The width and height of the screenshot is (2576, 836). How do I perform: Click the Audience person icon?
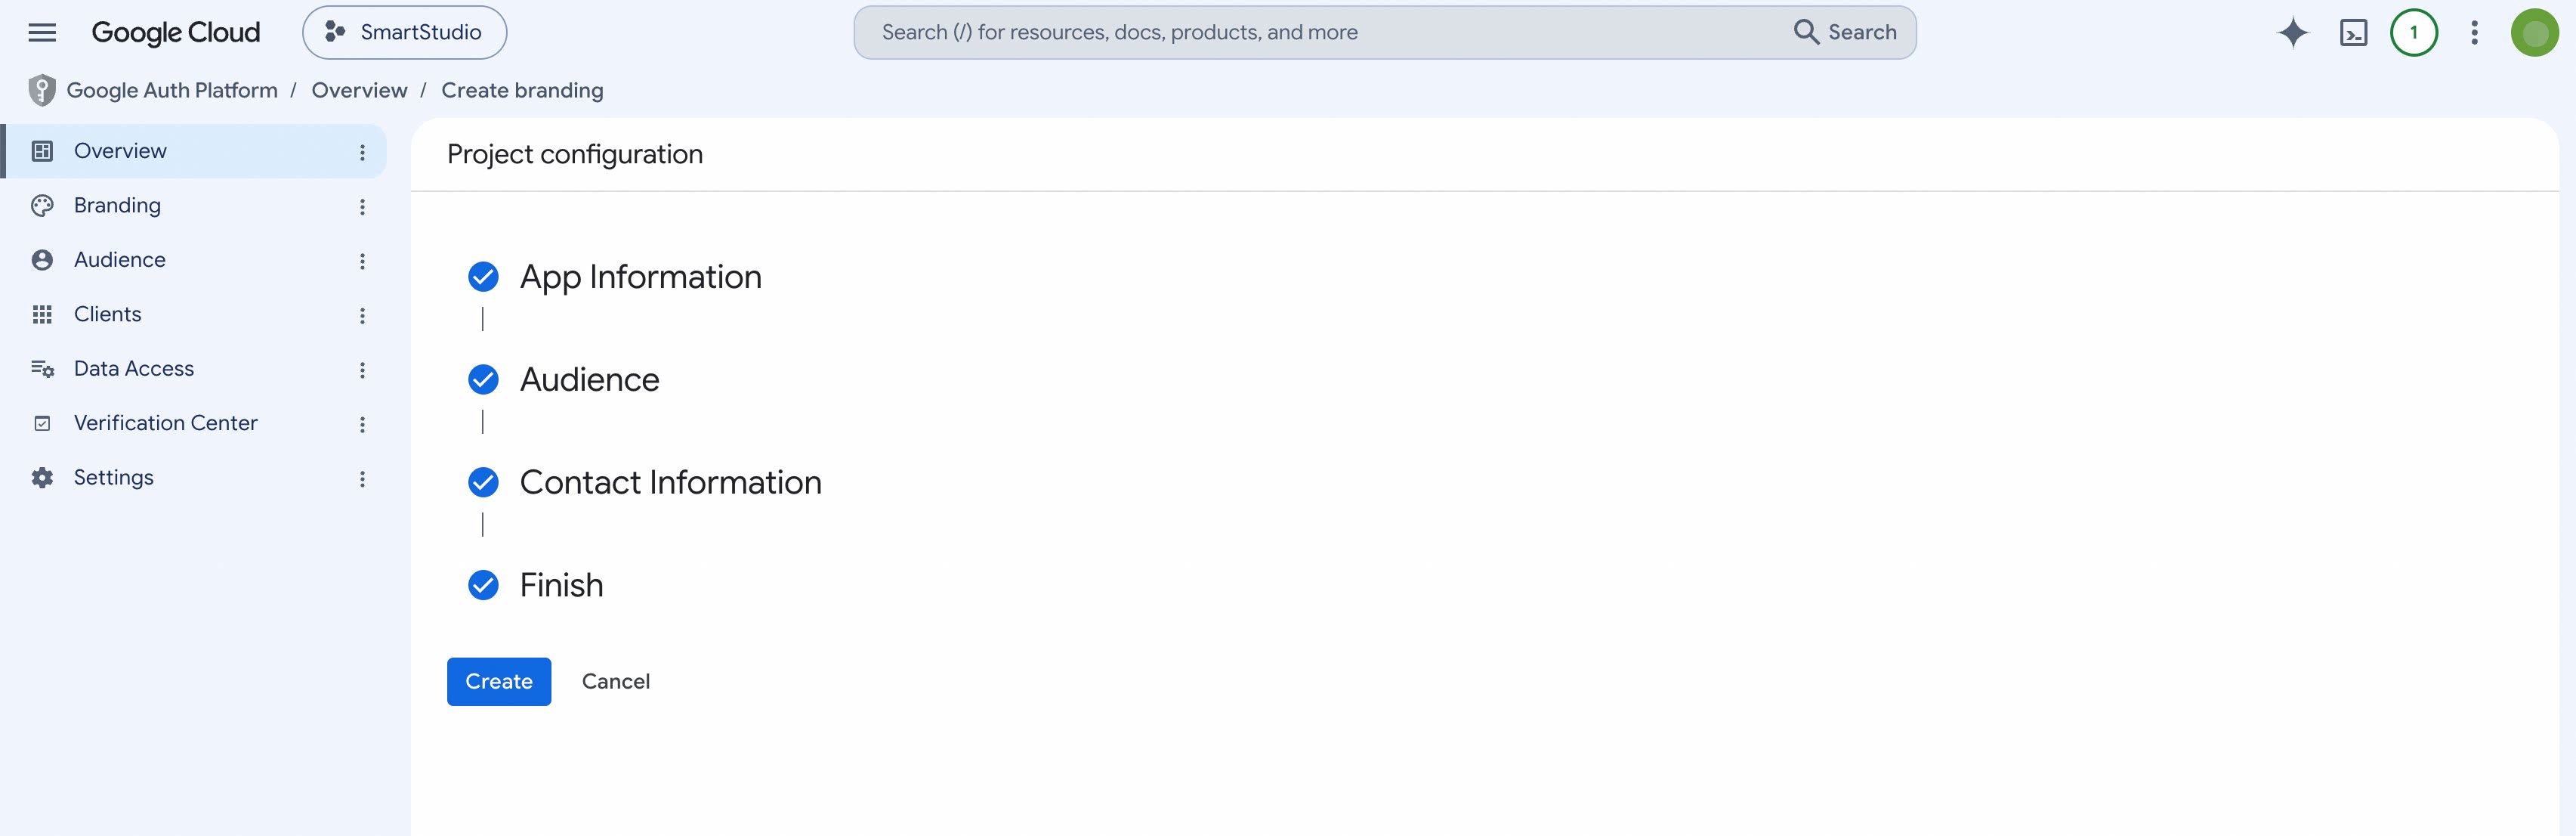(42, 260)
